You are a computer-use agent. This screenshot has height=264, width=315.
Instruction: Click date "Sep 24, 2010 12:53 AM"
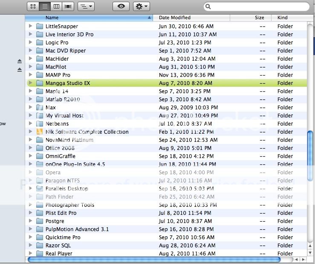point(188,140)
